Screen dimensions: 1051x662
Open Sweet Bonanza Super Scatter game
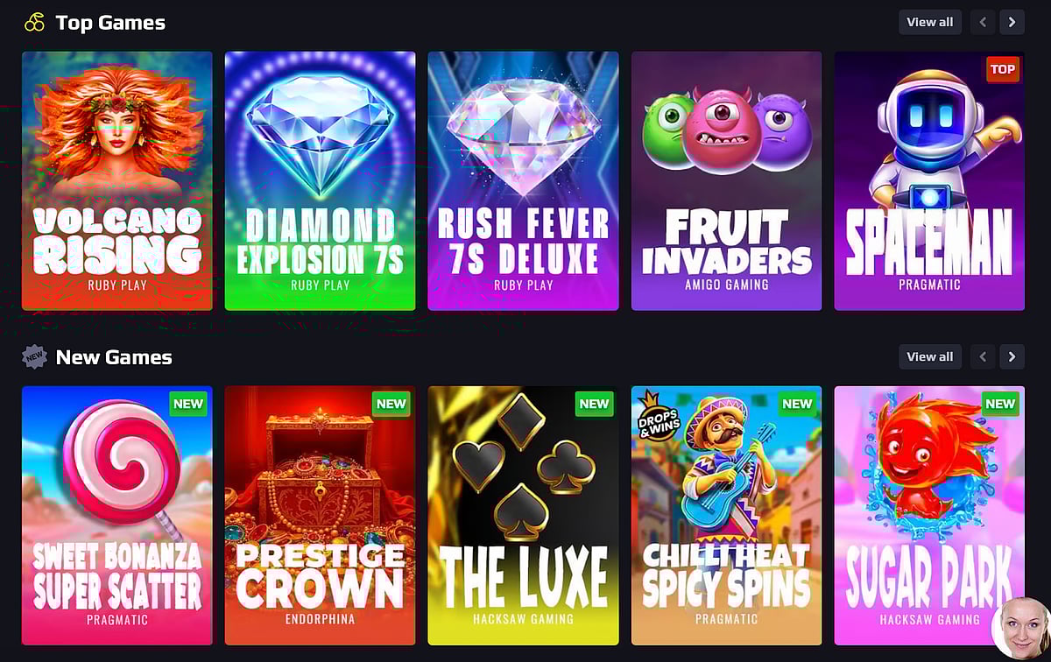117,516
